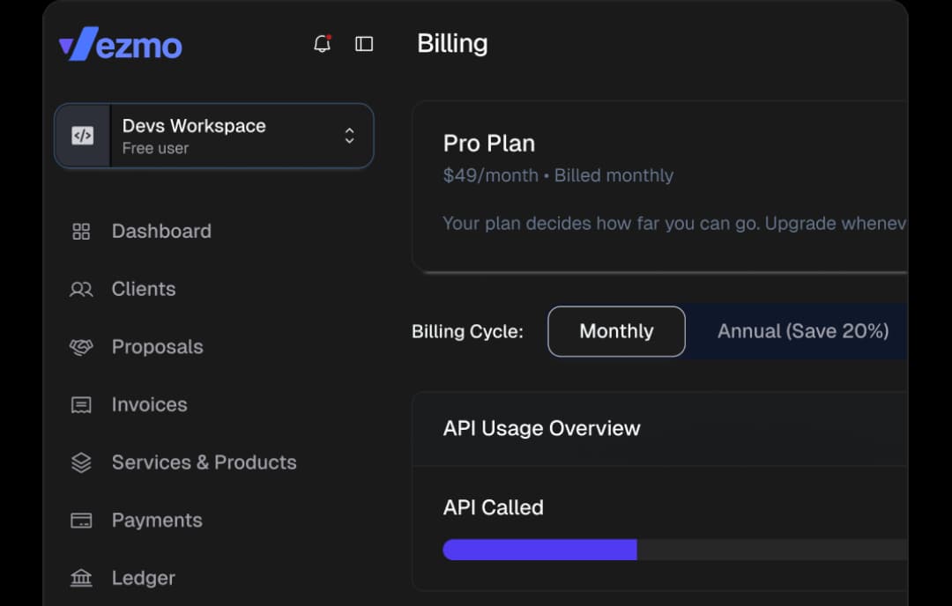952x606 pixels.
Task: Select the Services & Products layers icon
Action: (81, 462)
